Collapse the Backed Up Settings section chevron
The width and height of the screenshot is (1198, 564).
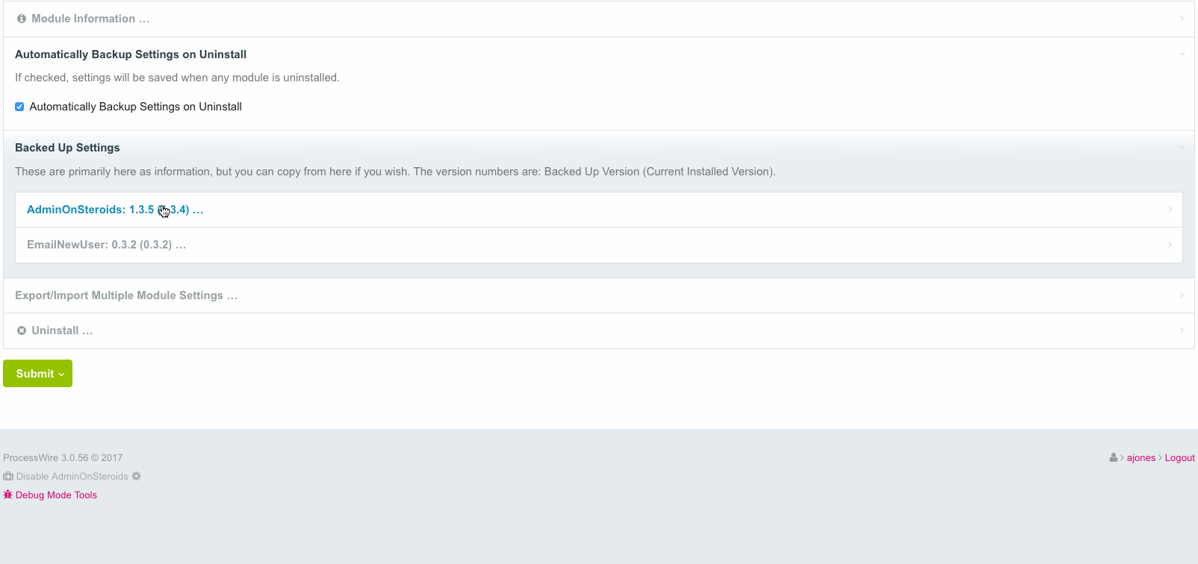1182,148
